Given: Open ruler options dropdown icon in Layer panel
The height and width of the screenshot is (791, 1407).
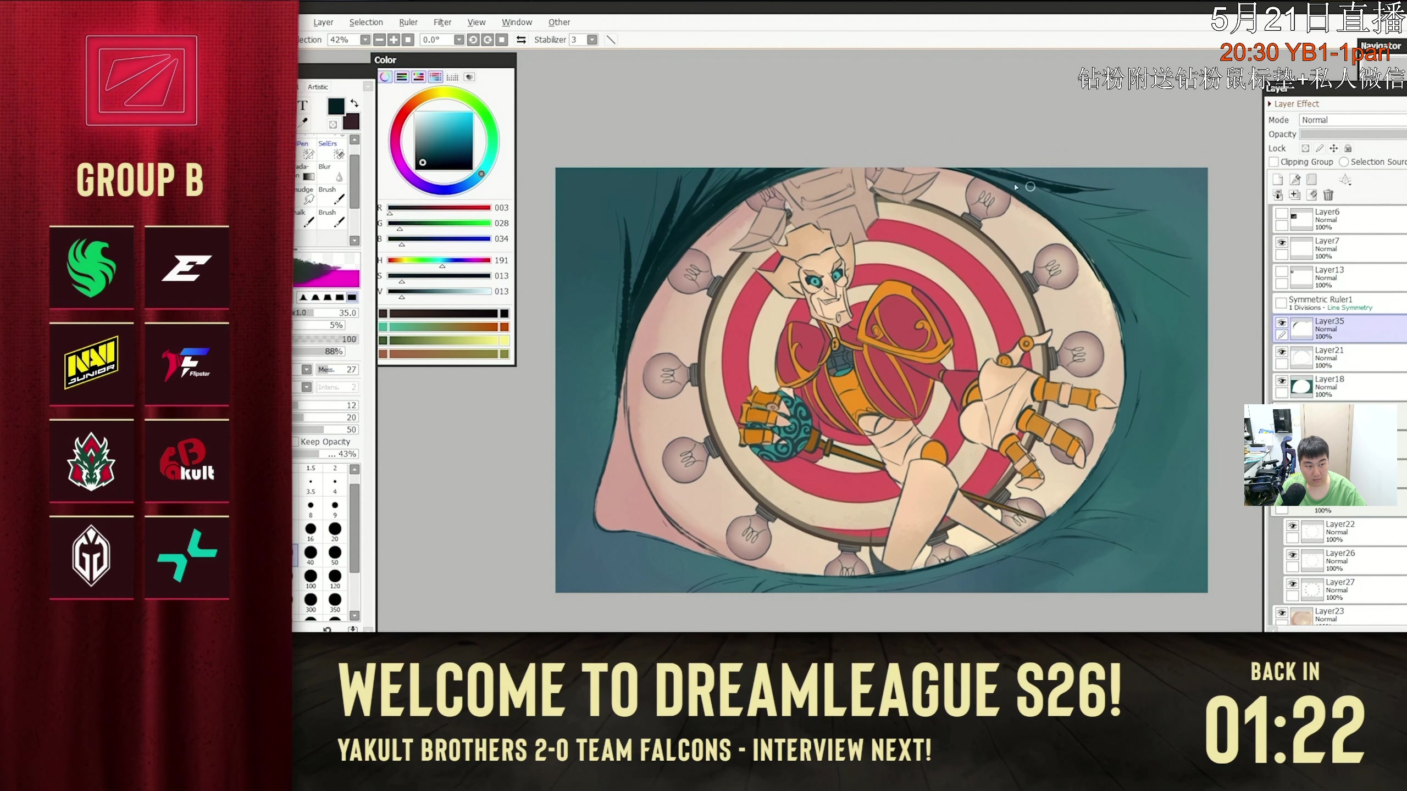Looking at the screenshot, I should (1345, 180).
